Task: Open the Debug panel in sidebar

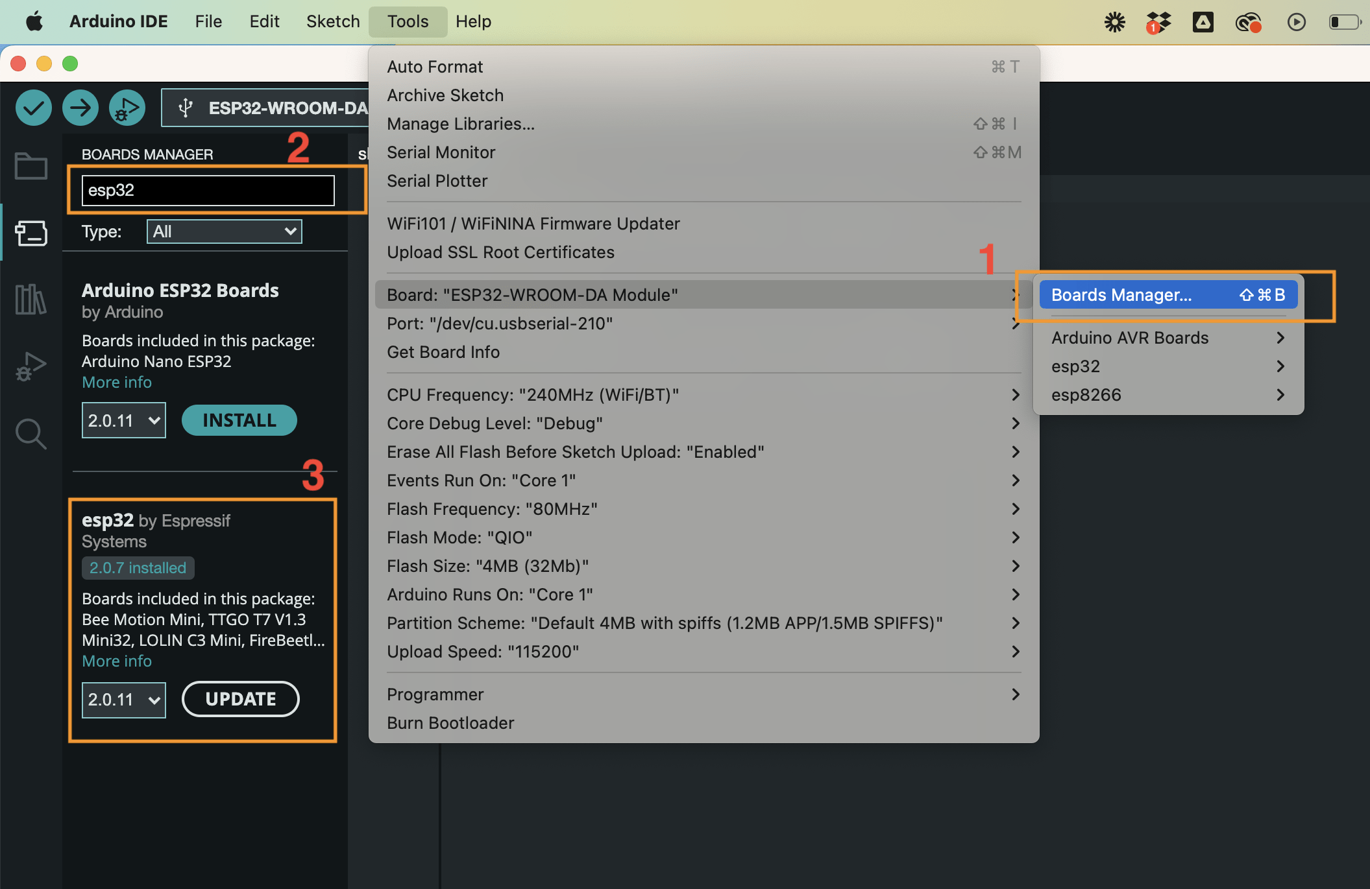Action: (31, 366)
